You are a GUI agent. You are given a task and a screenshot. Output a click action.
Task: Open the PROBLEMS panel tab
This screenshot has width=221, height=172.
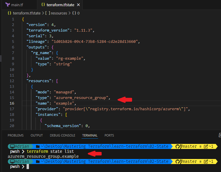pos(16,135)
